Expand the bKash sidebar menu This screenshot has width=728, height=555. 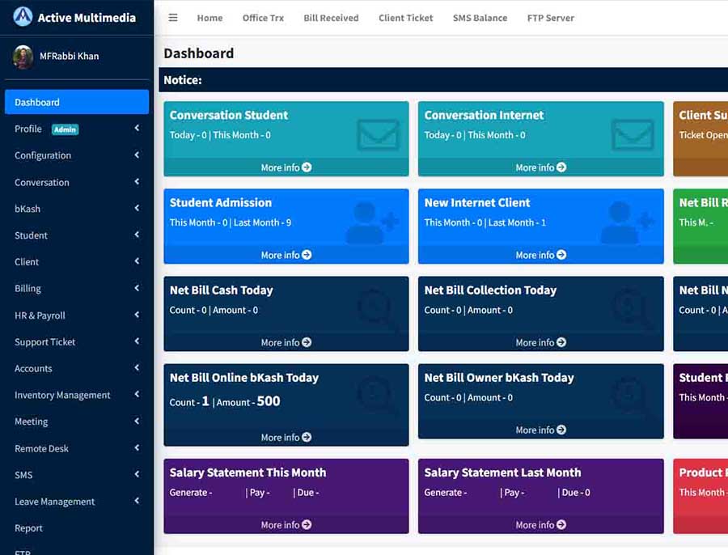pyautogui.click(x=77, y=209)
